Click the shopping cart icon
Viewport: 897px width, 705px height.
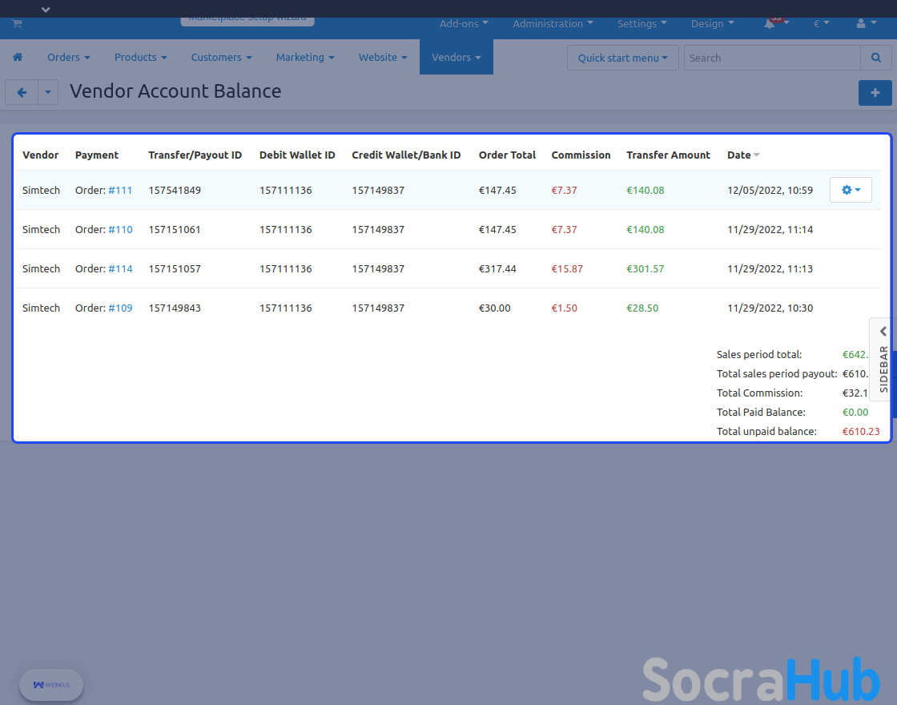pos(17,24)
